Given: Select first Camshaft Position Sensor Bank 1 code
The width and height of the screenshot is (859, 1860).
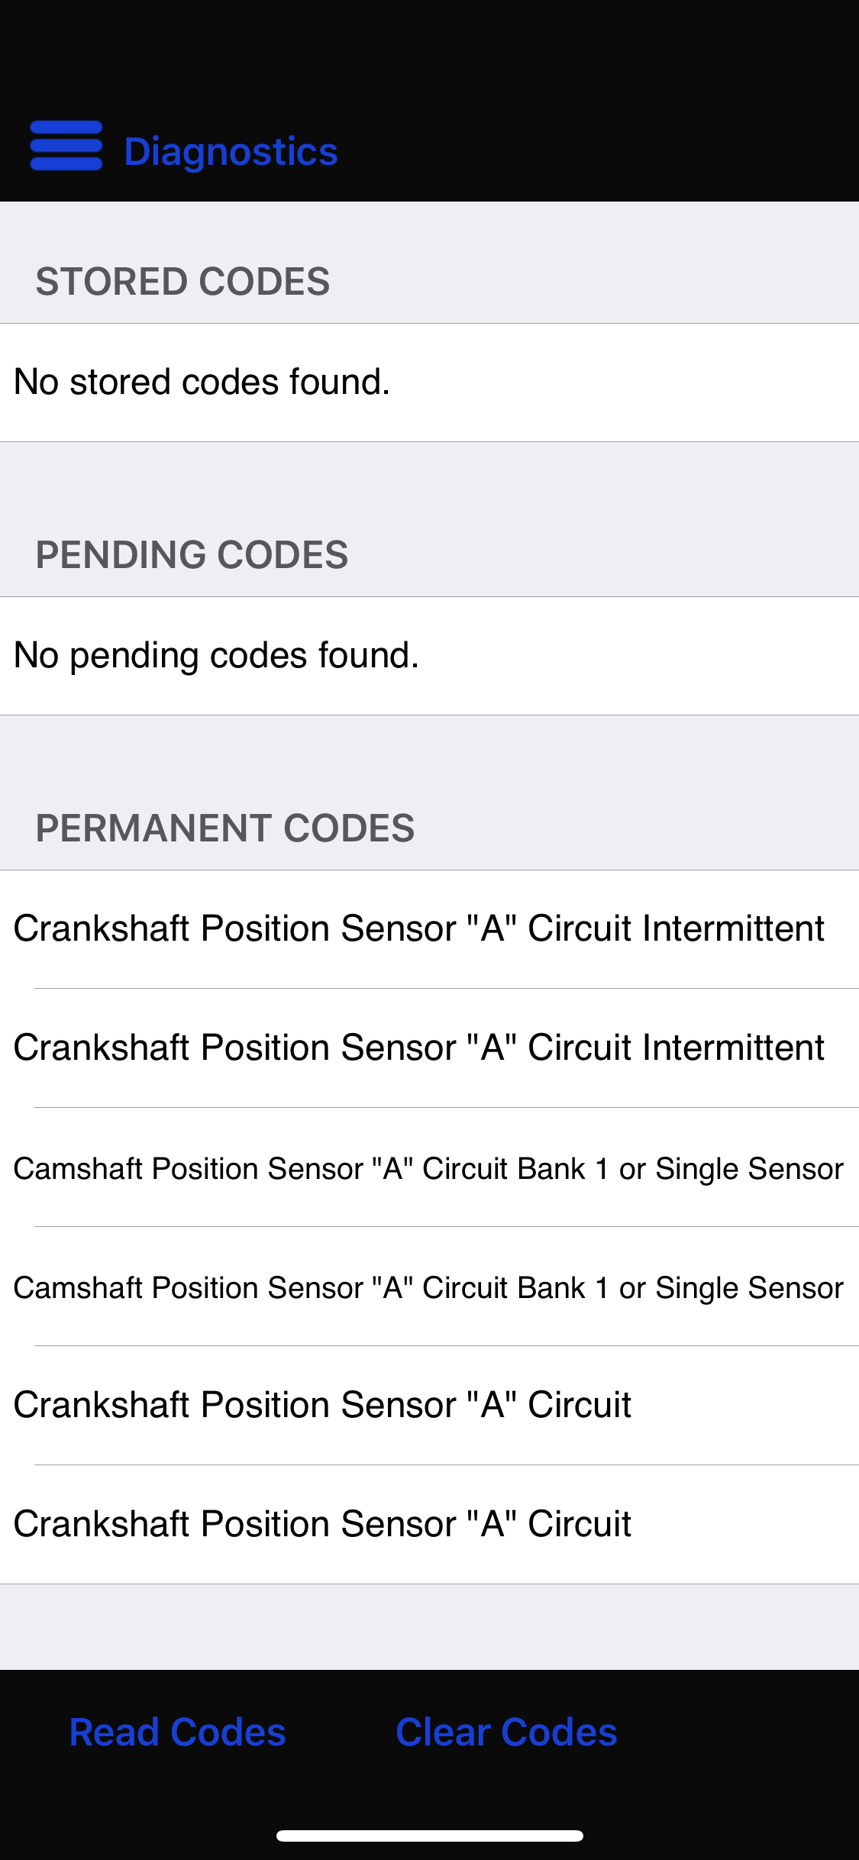Looking at the screenshot, I should pos(429,1168).
